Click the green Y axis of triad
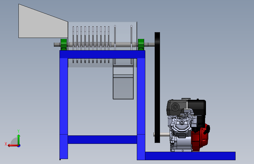This screenshot has width=254, height=164. pos(19,139)
